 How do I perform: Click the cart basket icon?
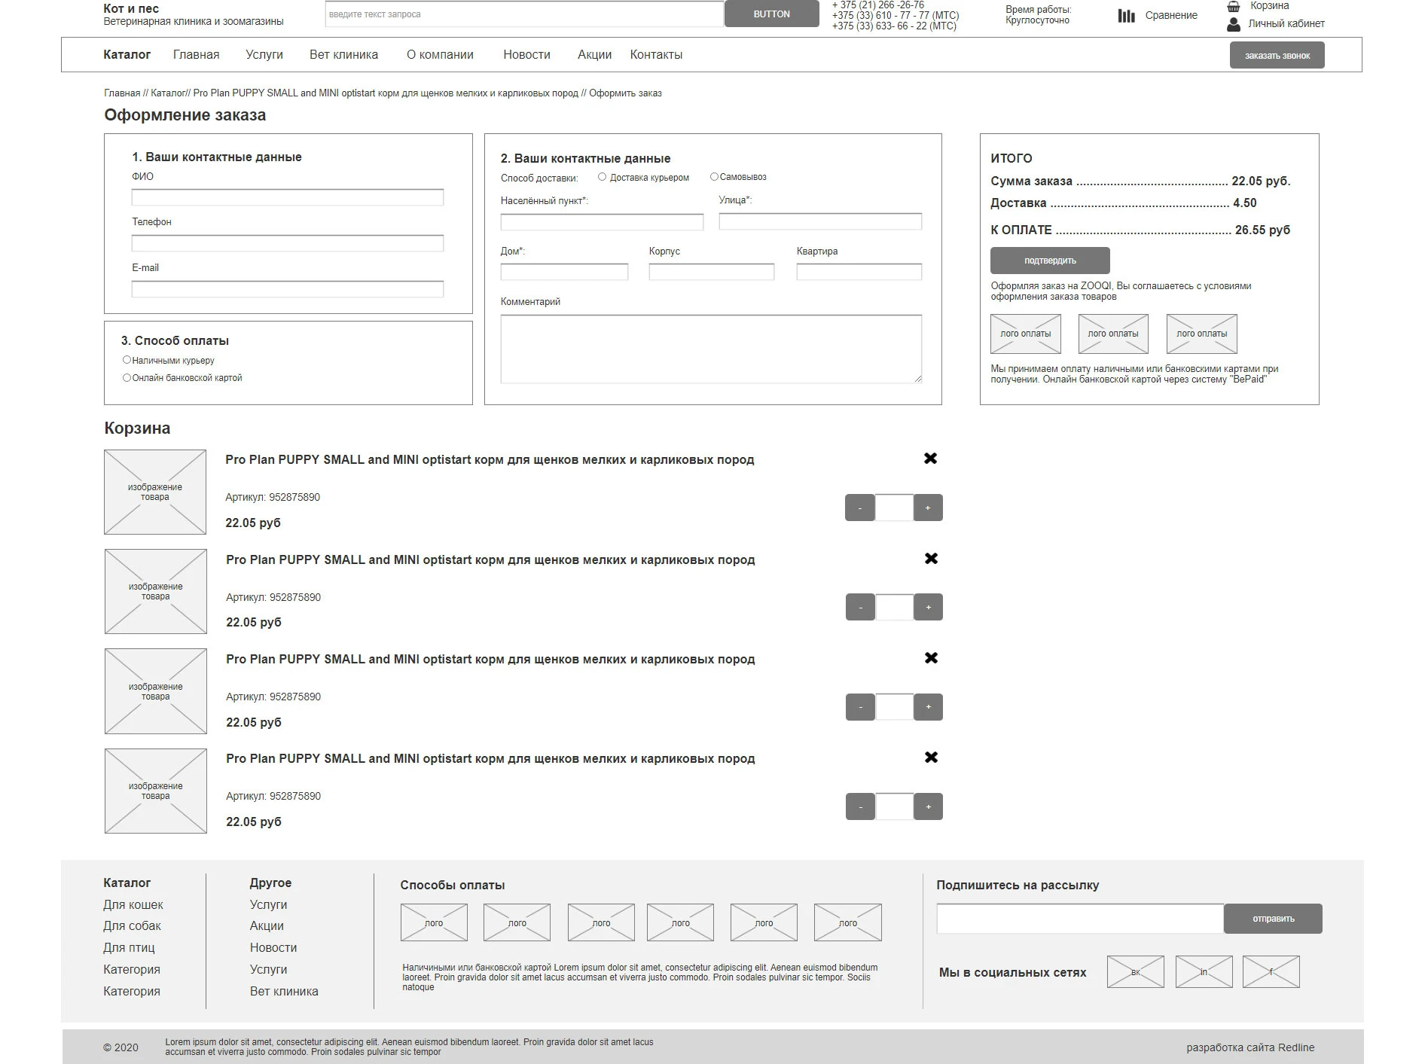[1234, 6]
